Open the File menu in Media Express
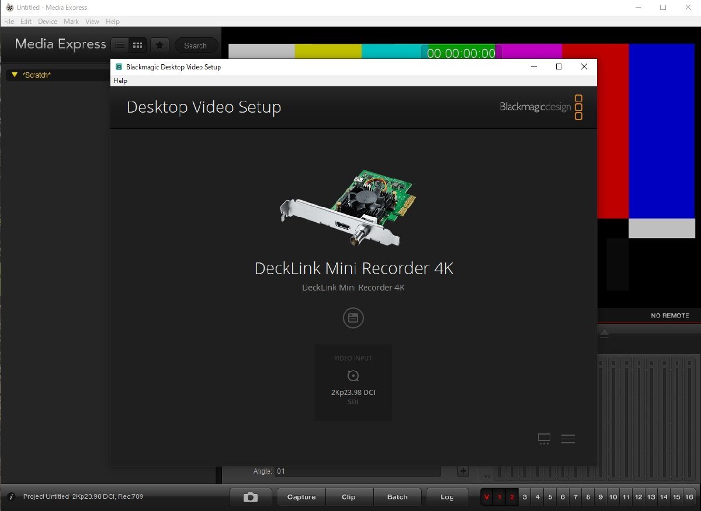The image size is (701, 511). point(9,22)
